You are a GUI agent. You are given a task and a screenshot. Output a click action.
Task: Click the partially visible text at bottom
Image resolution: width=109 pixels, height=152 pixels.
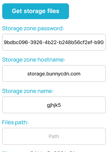39,151
